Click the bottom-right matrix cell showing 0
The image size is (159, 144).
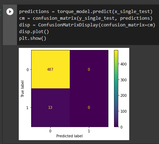pos(89,107)
